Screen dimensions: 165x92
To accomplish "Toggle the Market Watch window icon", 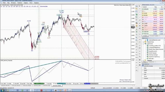I will 137,11.
